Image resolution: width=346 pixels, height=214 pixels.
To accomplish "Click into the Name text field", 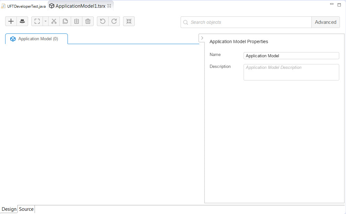I will 291,56.
